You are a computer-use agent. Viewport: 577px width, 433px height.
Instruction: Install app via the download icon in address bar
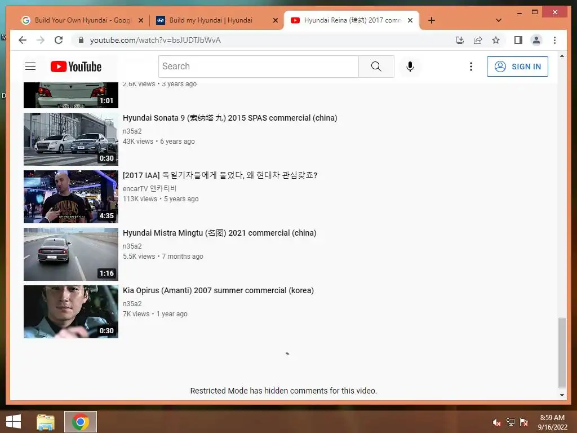tap(460, 40)
